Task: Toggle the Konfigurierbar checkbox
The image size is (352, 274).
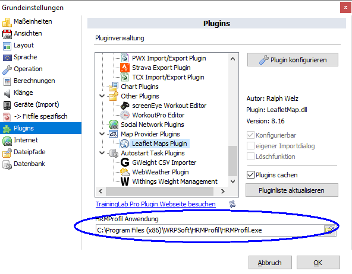Action: coord(250,135)
